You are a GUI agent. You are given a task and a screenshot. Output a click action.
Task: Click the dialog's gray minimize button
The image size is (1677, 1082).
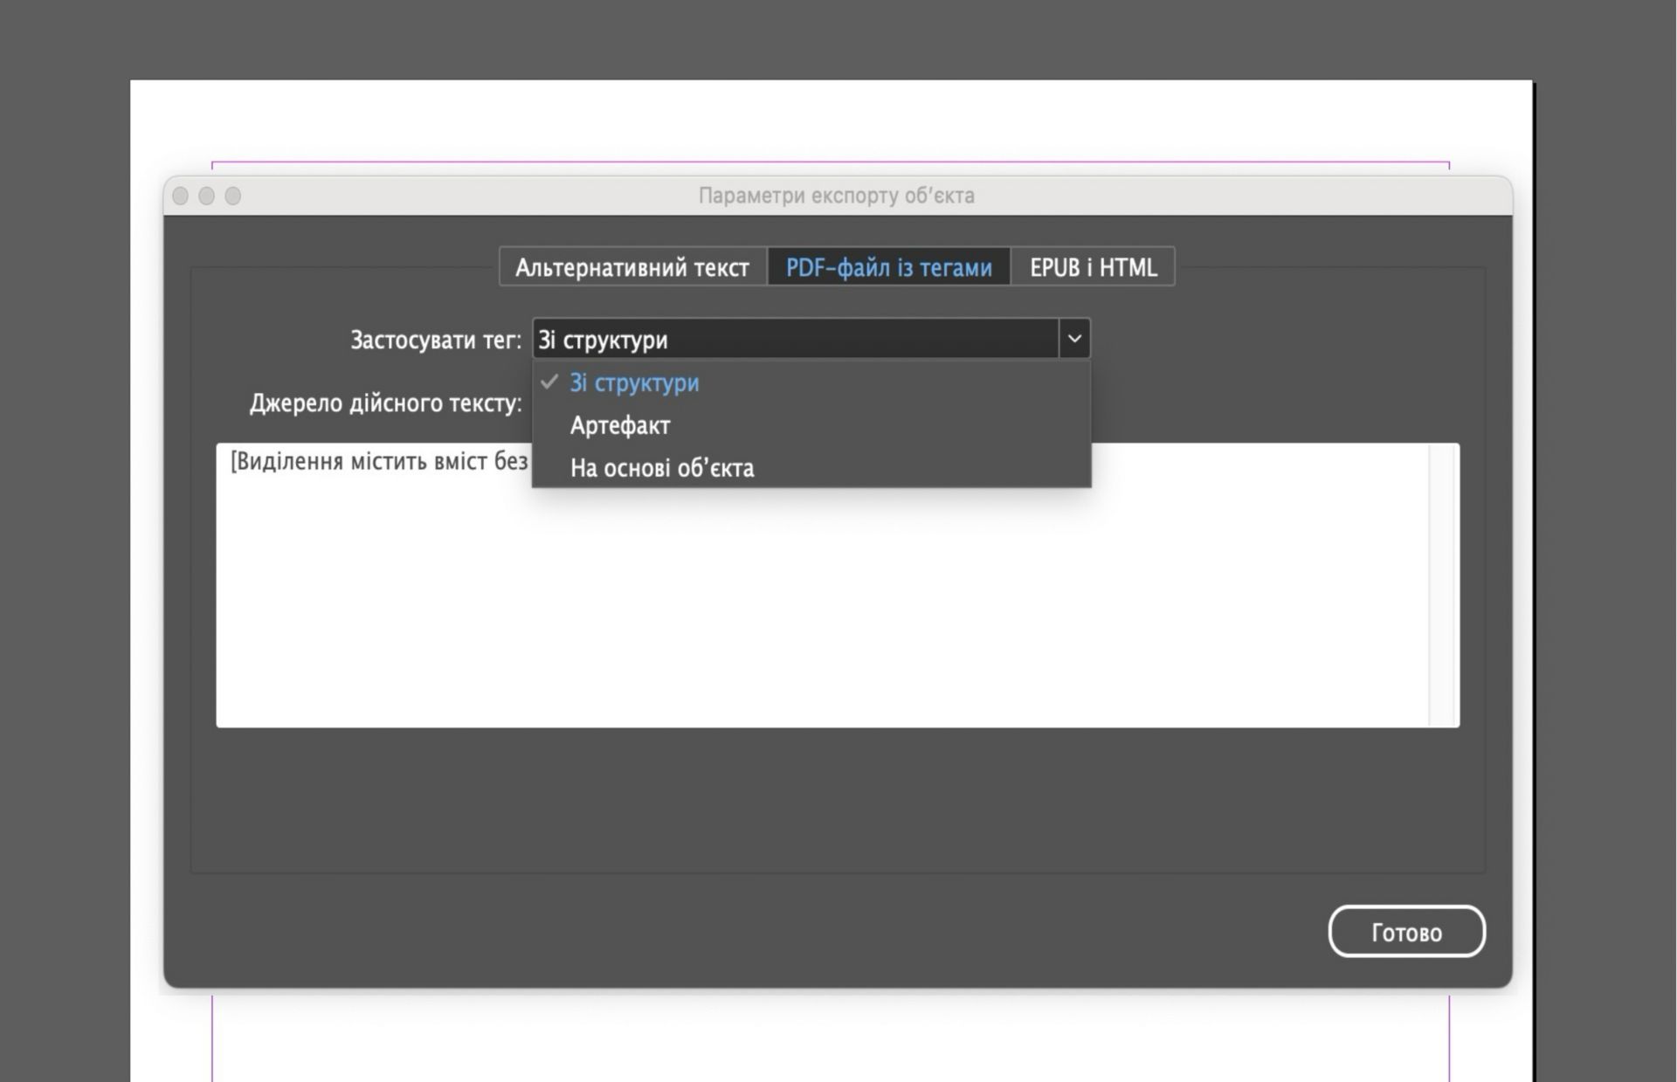(207, 196)
